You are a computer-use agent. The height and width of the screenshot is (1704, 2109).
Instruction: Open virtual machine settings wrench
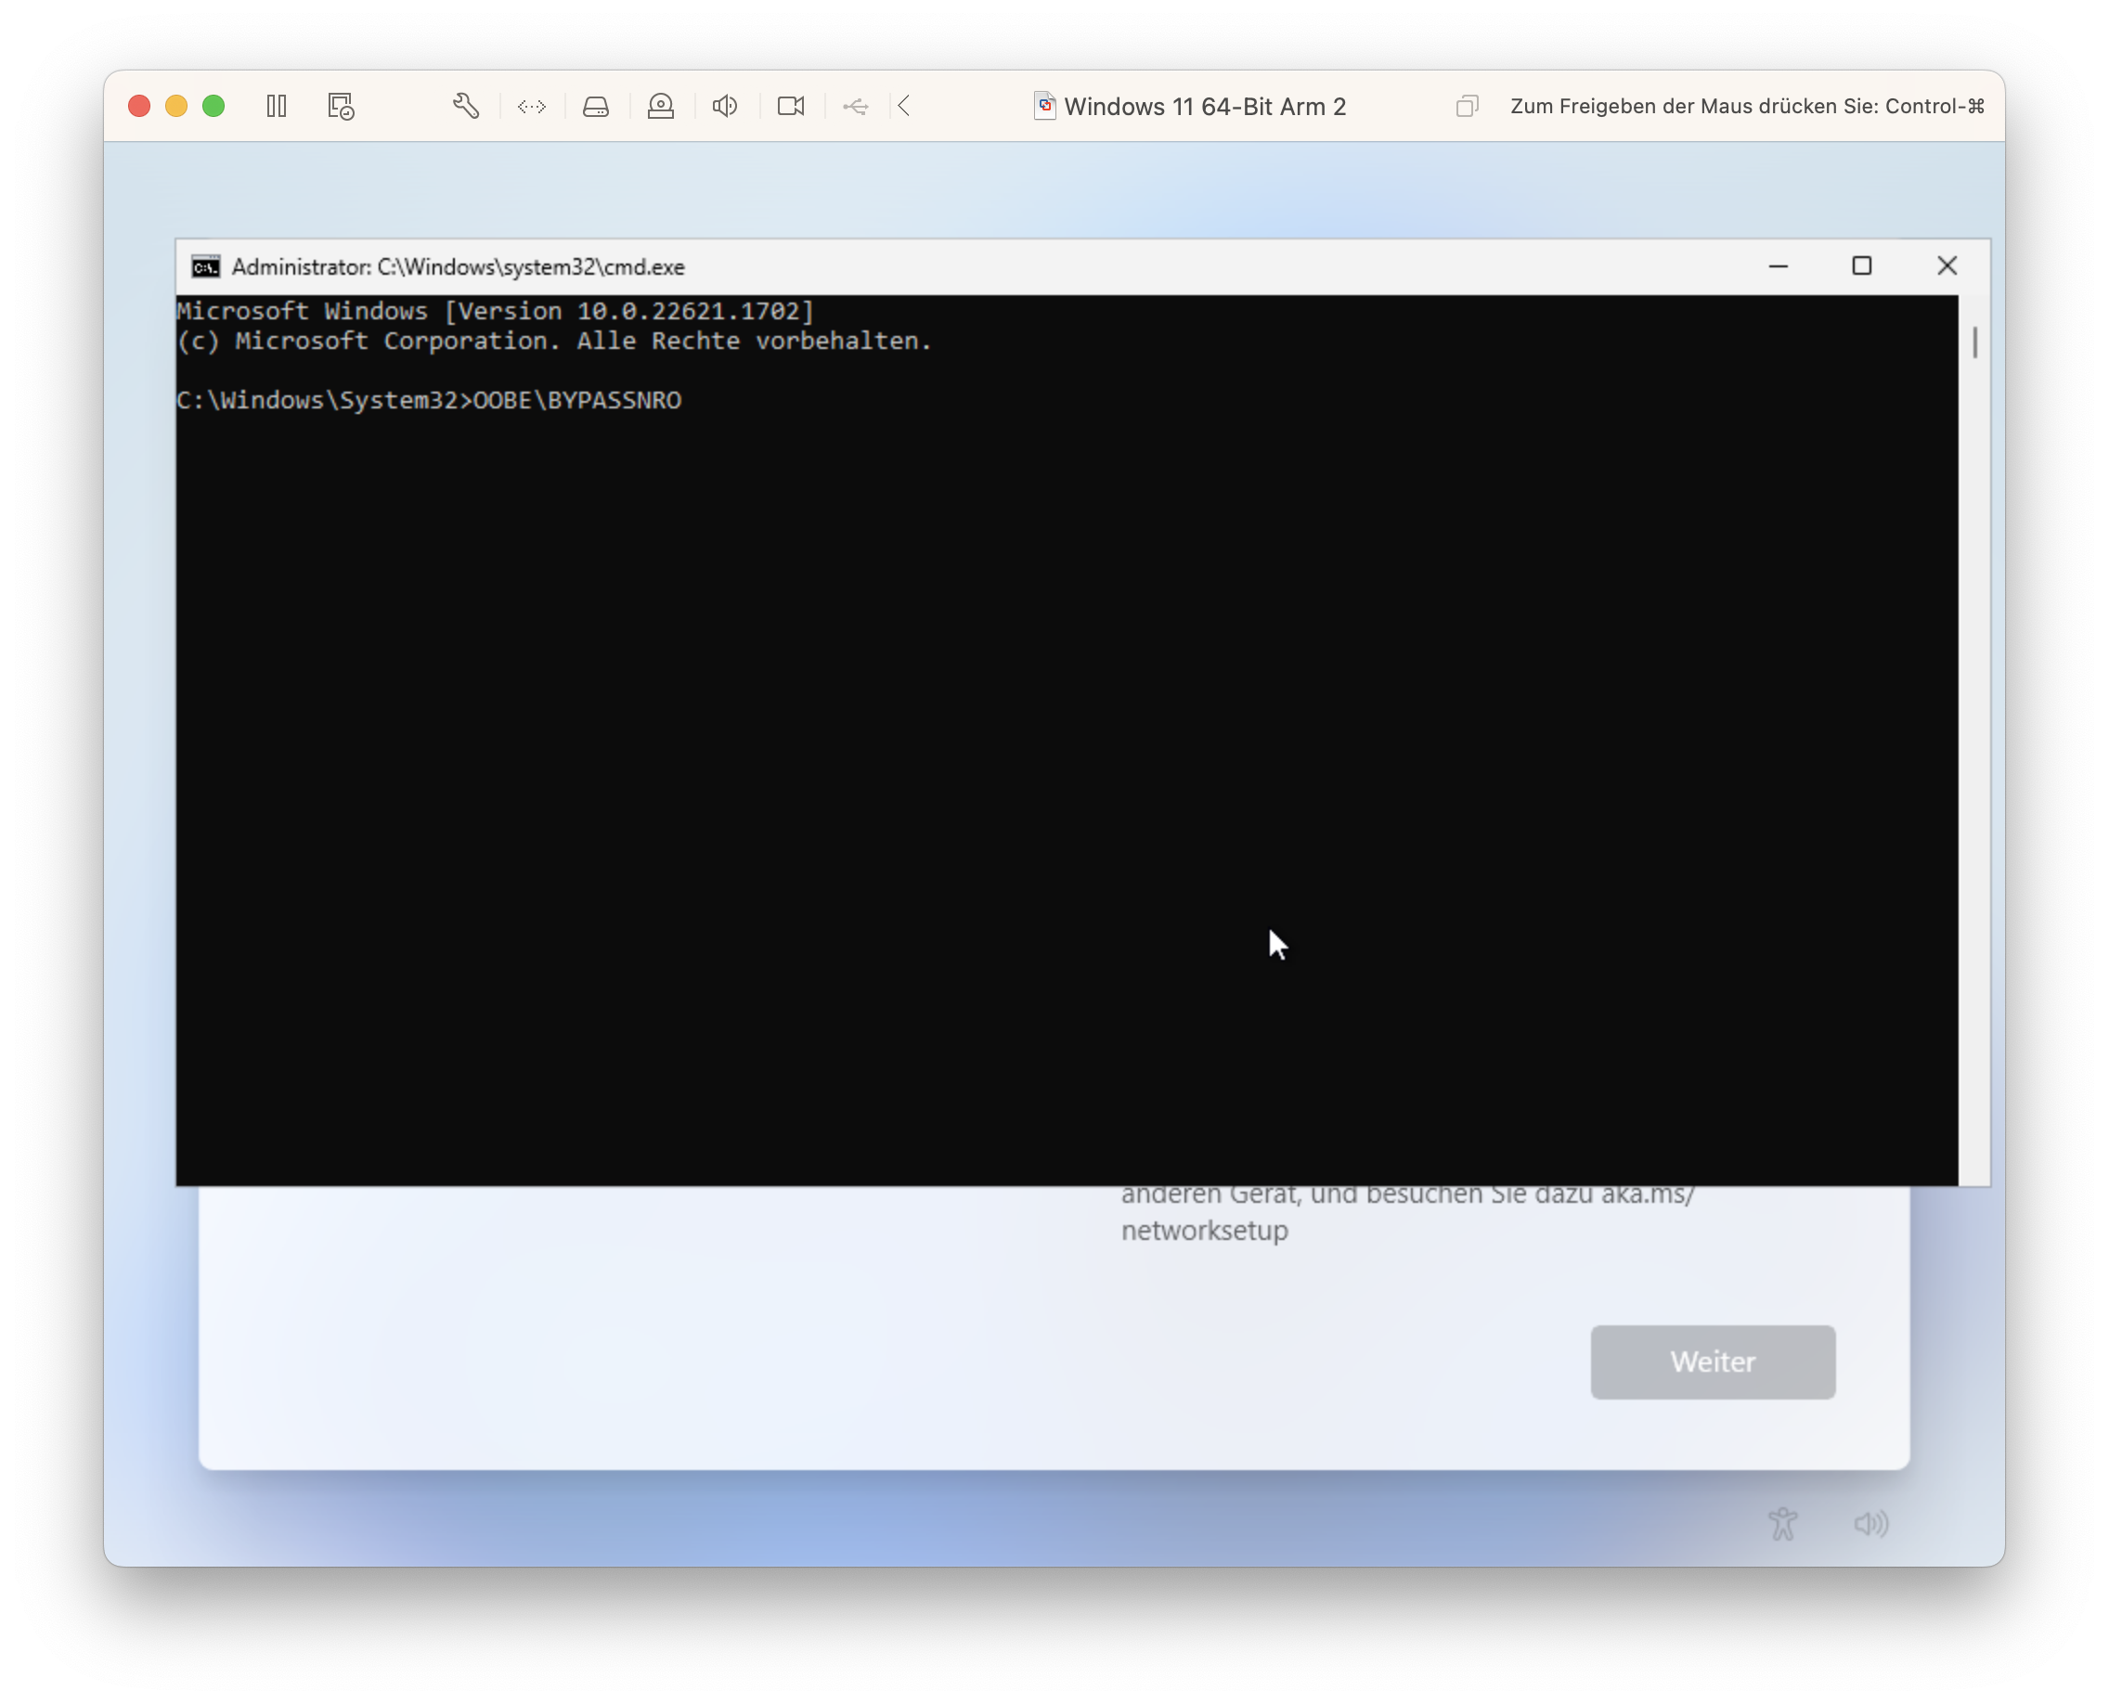point(466,106)
